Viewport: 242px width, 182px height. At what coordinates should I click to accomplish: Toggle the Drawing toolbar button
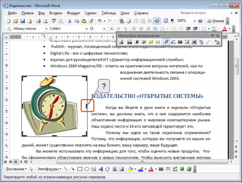click(156, 21)
